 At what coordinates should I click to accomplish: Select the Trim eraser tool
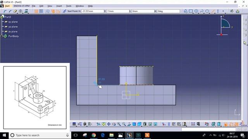15,11
